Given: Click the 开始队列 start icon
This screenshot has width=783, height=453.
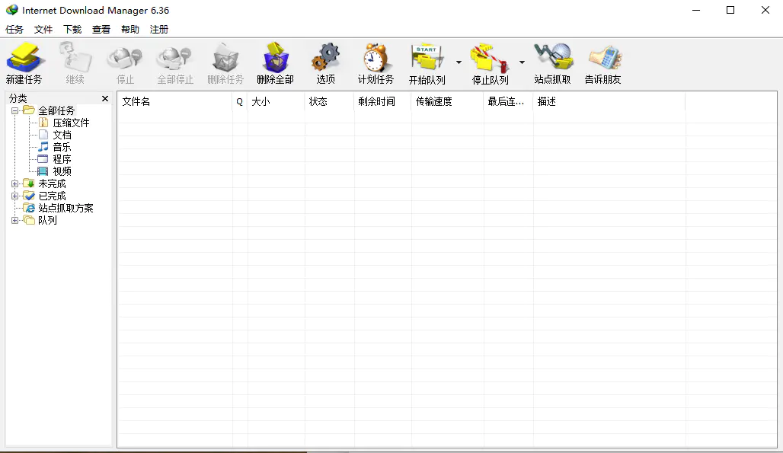Looking at the screenshot, I should [x=427, y=57].
